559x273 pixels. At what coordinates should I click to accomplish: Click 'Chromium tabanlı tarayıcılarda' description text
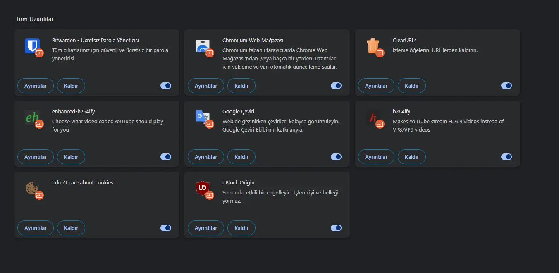pos(279,59)
